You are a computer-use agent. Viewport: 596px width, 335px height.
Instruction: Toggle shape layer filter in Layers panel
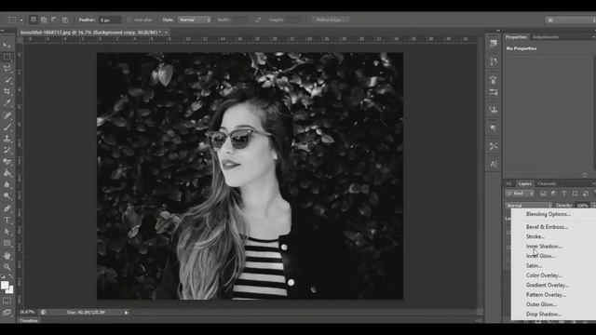pyautogui.click(x=576, y=194)
